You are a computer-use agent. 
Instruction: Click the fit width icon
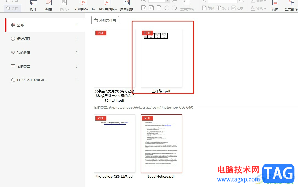click(x=159, y=8)
